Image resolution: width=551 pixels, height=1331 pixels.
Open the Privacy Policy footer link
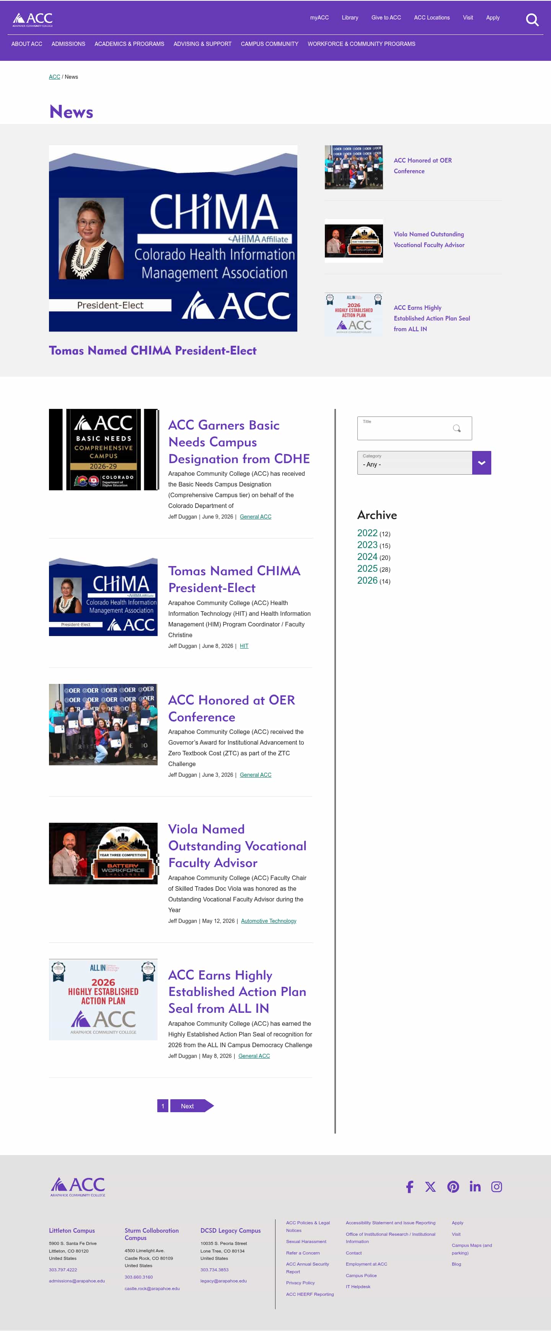point(300,1283)
